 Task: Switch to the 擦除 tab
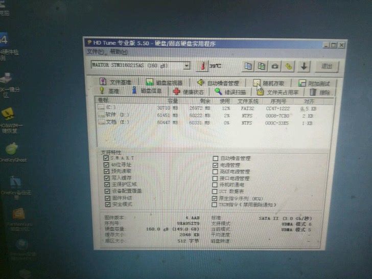[320, 92]
